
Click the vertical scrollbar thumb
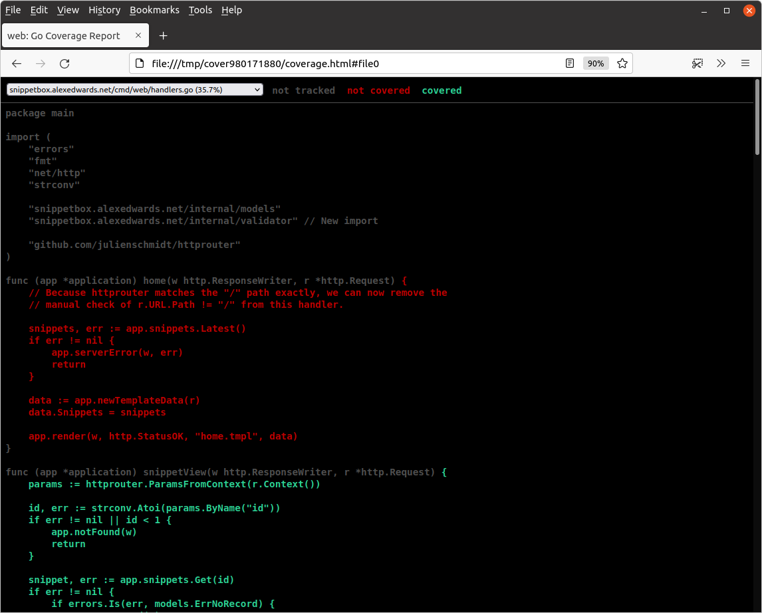coord(757,116)
